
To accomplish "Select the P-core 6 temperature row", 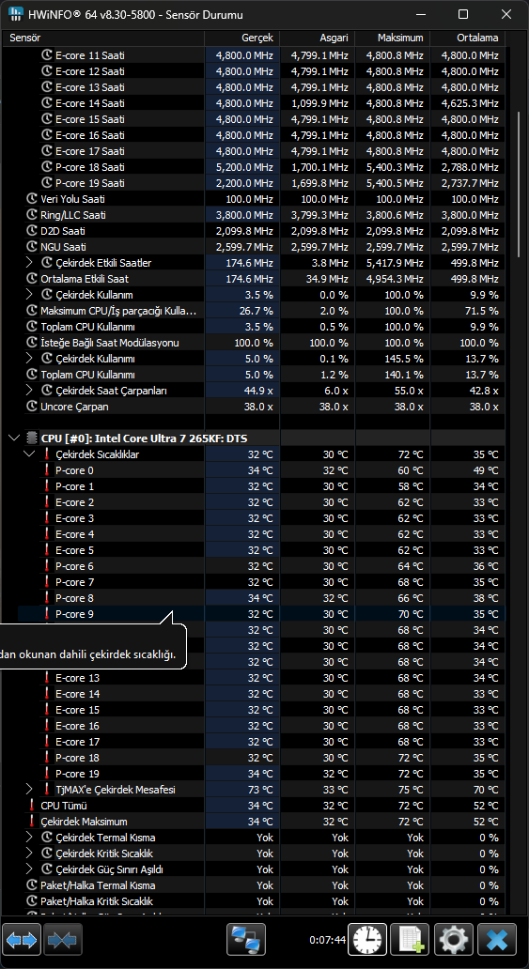I will coord(261,566).
